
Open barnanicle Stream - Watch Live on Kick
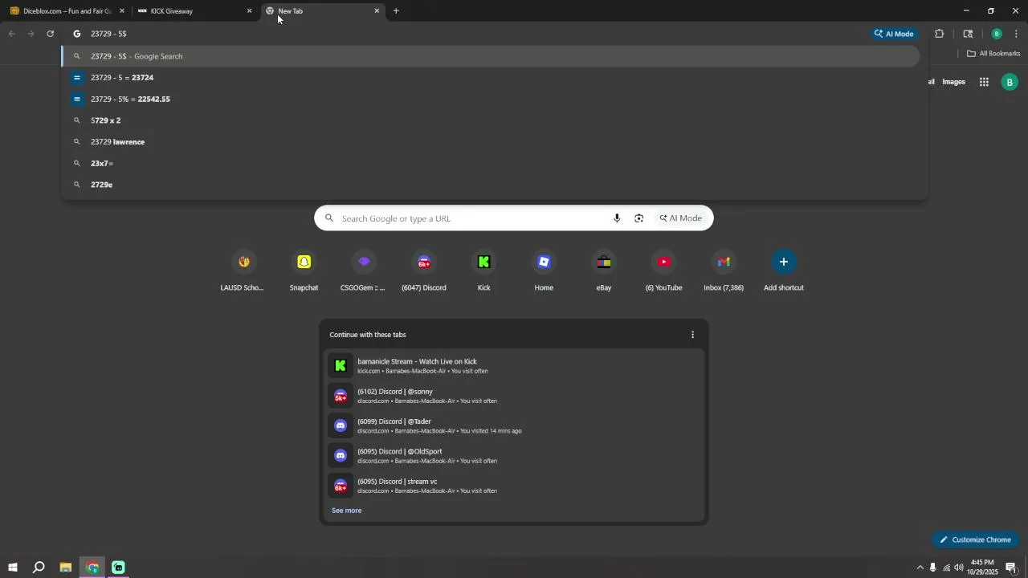514,366
